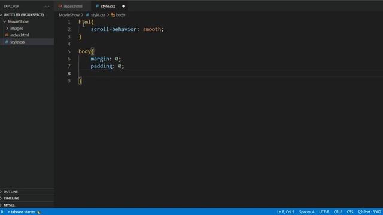Select style.css in the explorer tree
383x215 pixels.
coord(17,42)
